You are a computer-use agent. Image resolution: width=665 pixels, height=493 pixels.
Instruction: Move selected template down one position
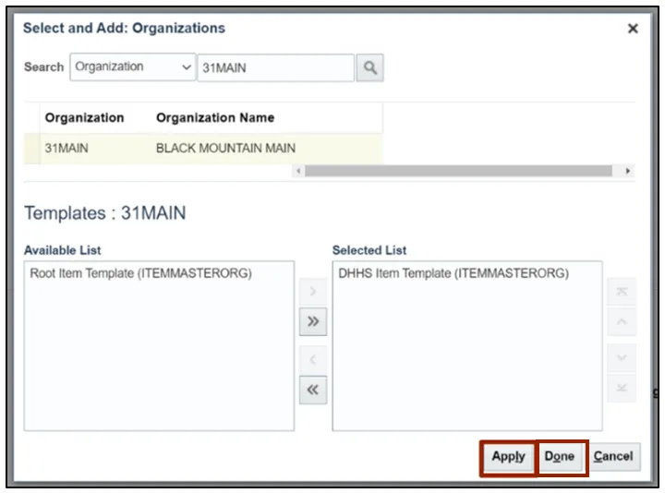(622, 357)
